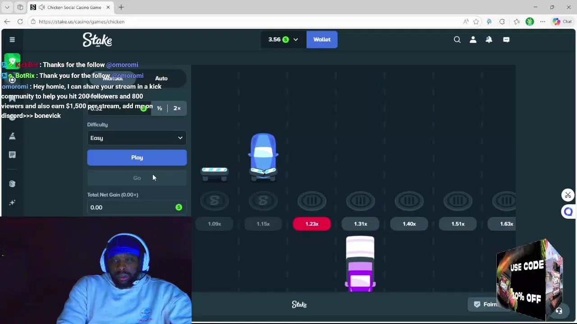Open the Stake chat speech-bubble icon
Image resolution: width=577 pixels, height=324 pixels.
(506, 40)
